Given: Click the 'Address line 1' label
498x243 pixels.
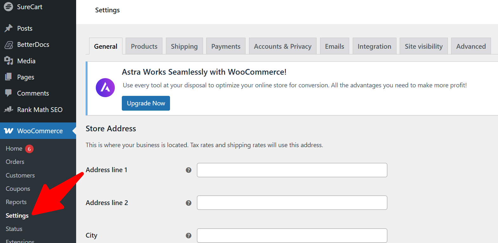Looking at the screenshot, I should pyautogui.click(x=106, y=170).
